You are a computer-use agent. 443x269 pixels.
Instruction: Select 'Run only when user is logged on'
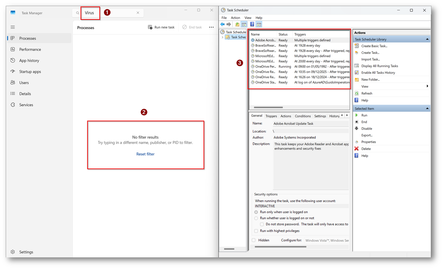(x=256, y=212)
